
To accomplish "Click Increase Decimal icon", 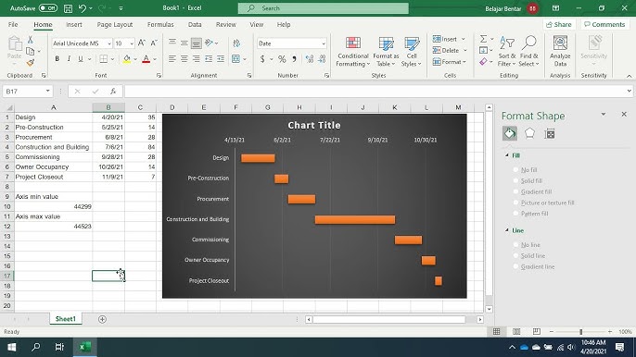I will (310, 59).
